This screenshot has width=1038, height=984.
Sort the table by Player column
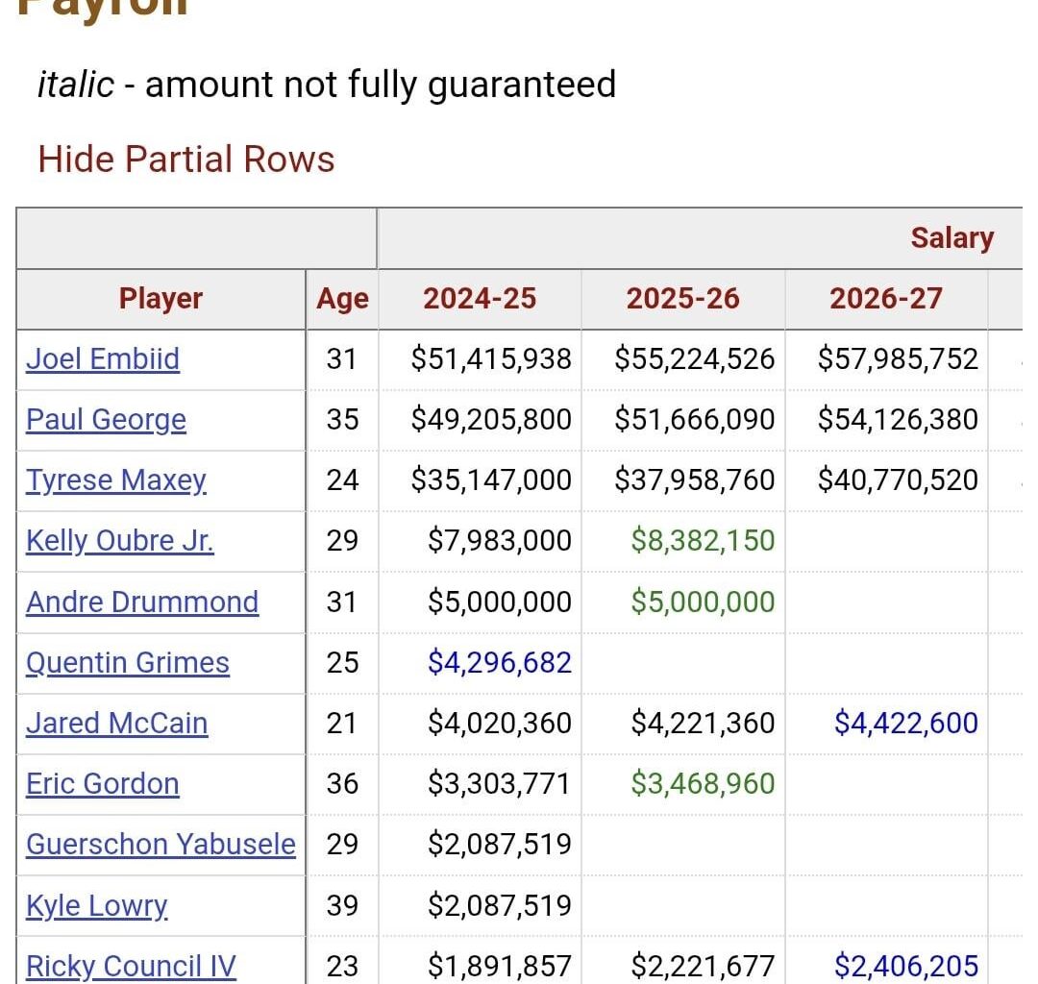161,299
